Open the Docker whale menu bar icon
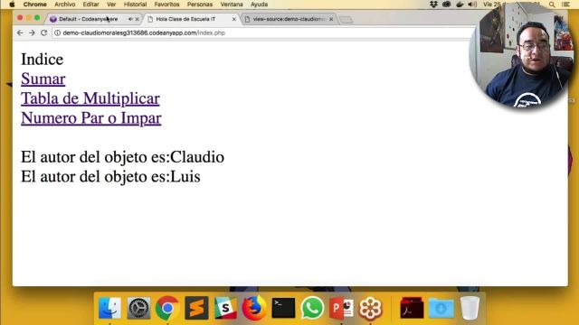The height and width of the screenshot is (325, 579). point(460,5)
